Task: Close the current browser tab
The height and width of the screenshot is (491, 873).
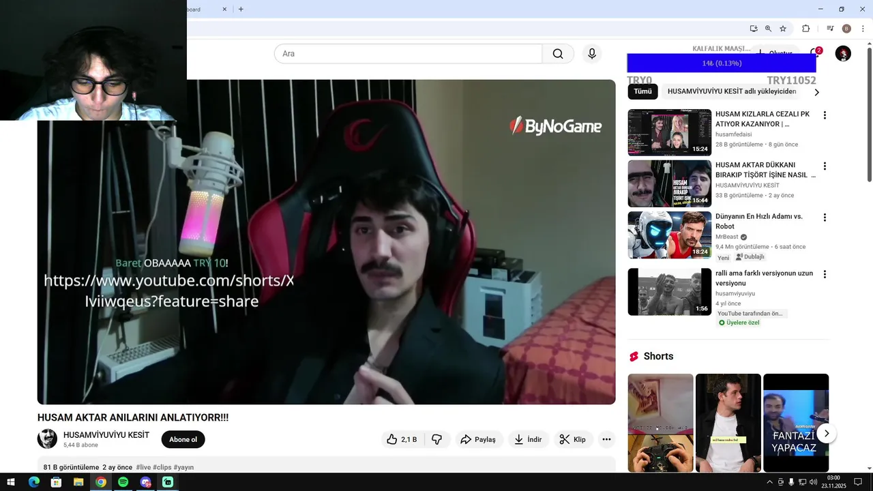Action: 225,9
